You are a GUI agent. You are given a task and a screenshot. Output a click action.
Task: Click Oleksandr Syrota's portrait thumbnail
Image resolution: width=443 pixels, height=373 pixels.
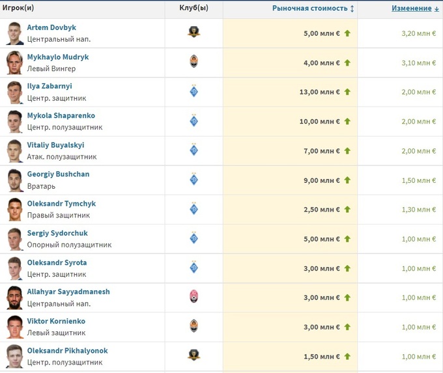tap(14, 268)
